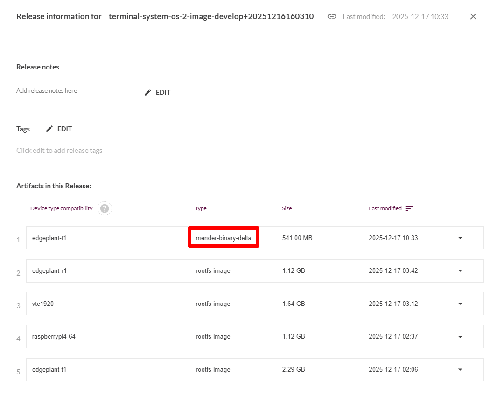
Task: Sort by Type column header
Action: (201, 208)
